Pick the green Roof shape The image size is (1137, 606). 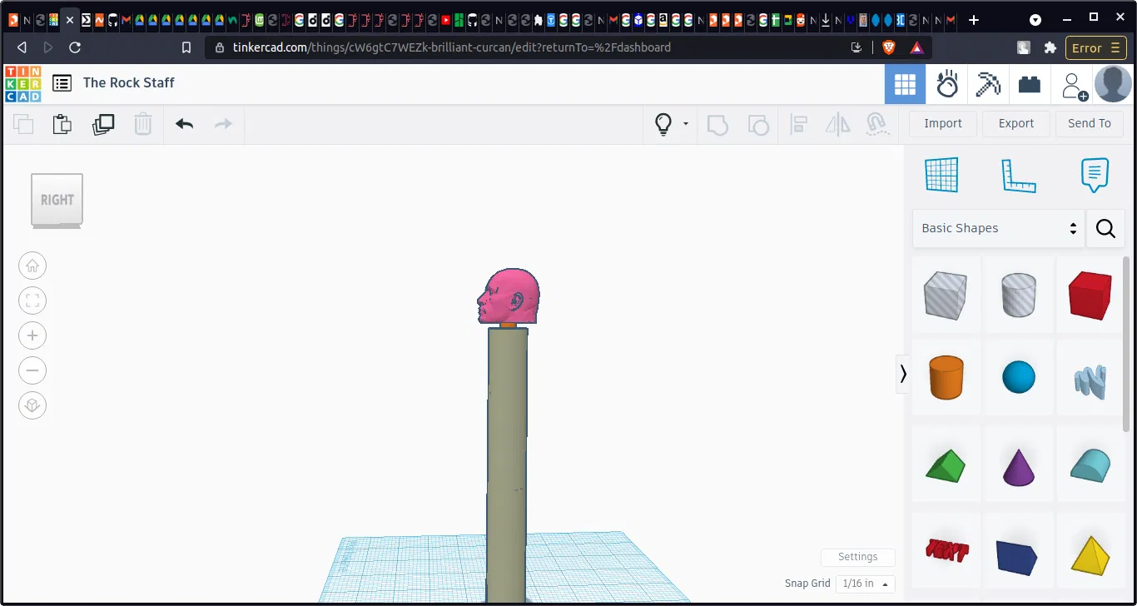(x=946, y=465)
